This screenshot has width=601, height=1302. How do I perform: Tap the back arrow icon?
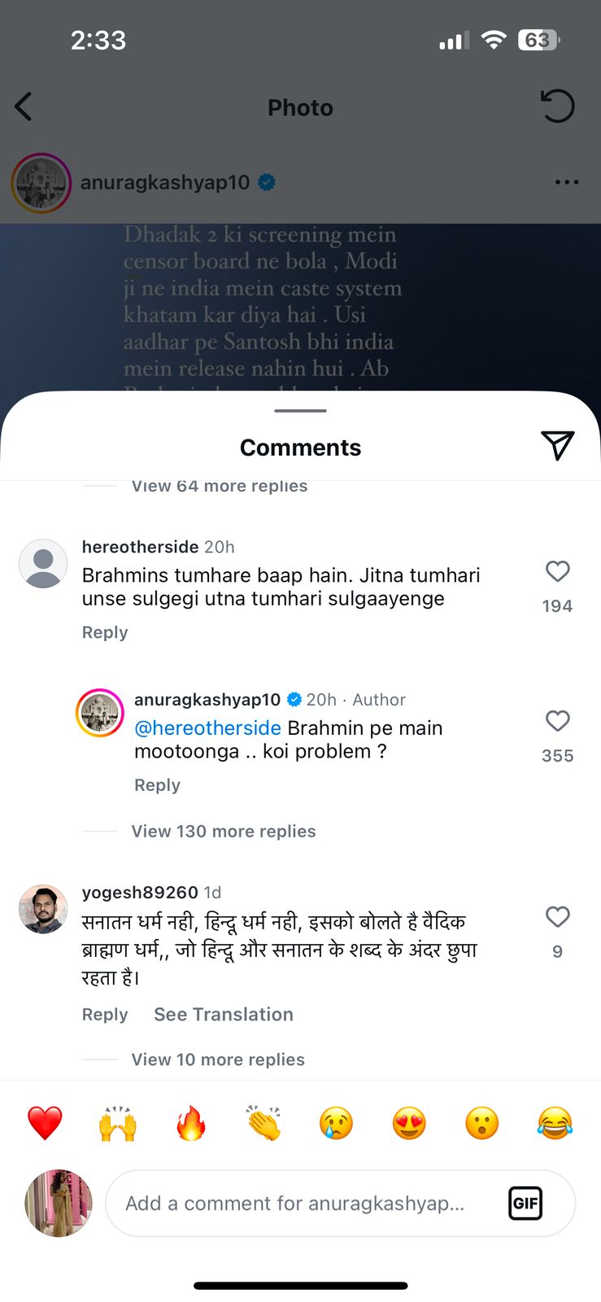[x=24, y=107]
